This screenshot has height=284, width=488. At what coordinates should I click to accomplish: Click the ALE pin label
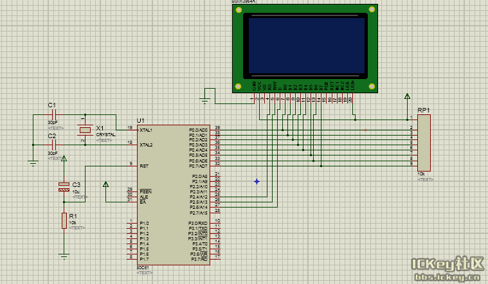144,197
